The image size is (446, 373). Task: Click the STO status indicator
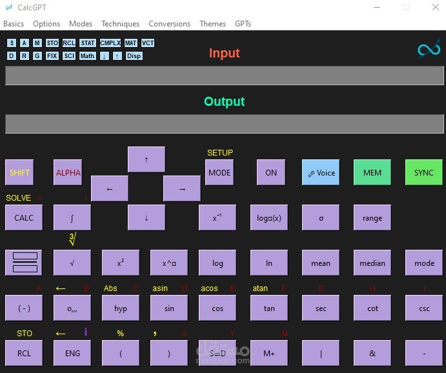[x=52, y=43]
